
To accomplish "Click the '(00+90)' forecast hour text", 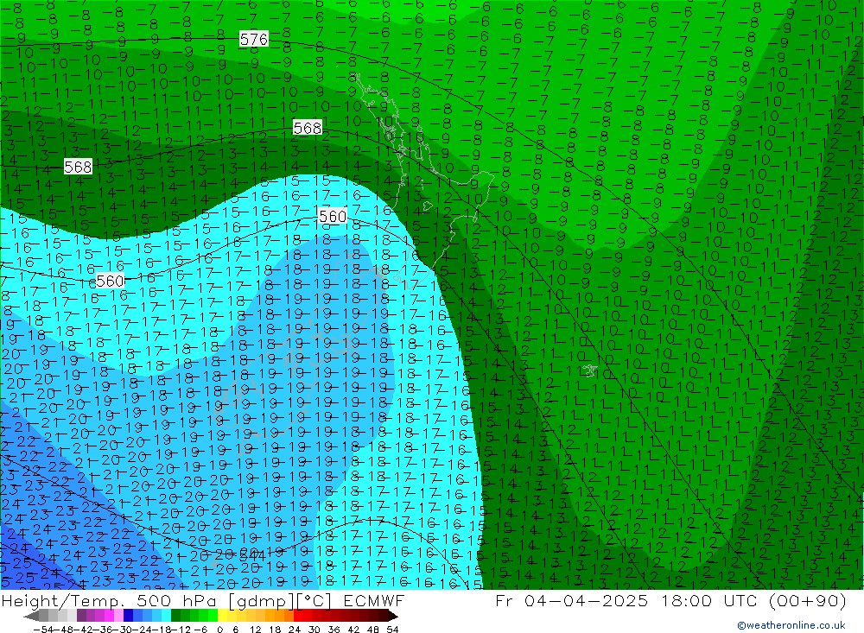I will [x=807, y=600].
